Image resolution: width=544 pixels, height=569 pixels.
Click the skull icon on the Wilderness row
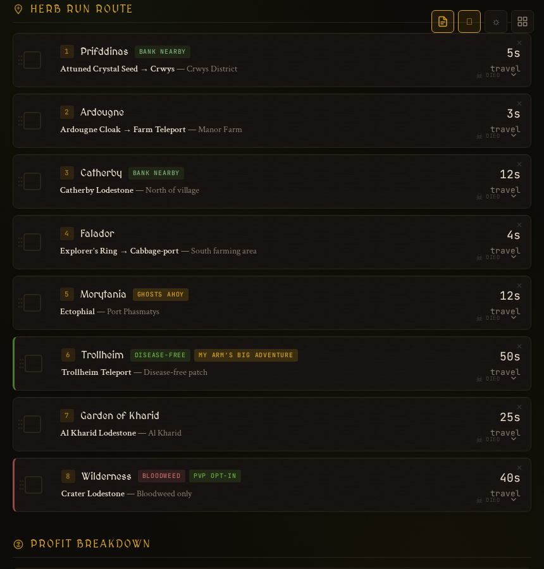click(479, 499)
